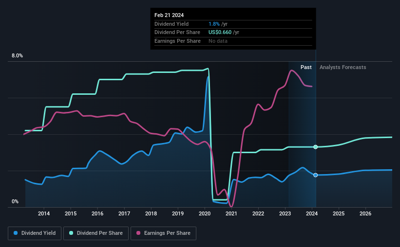
Task: Select the teal Dividend Per Share data point marker
Action: coord(316,147)
